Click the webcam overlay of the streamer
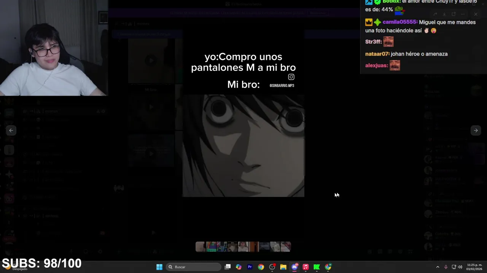The height and width of the screenshot is (273, 487). [54, 48]
